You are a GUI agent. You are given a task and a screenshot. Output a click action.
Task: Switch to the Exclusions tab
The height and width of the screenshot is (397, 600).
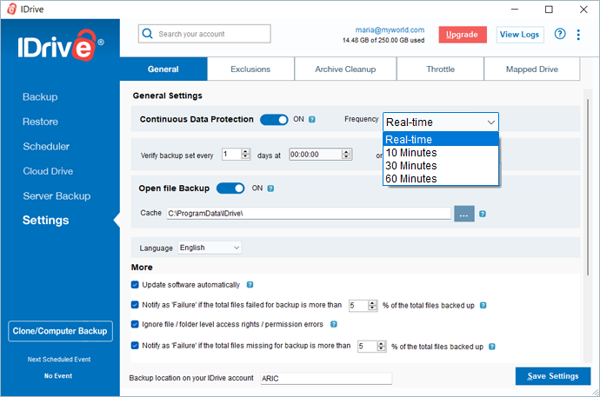coord(250,69)
